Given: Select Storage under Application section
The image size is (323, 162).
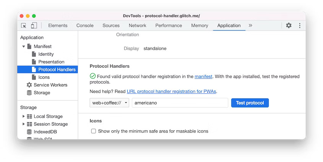Looking at the screenshot, I should point(42,92).
